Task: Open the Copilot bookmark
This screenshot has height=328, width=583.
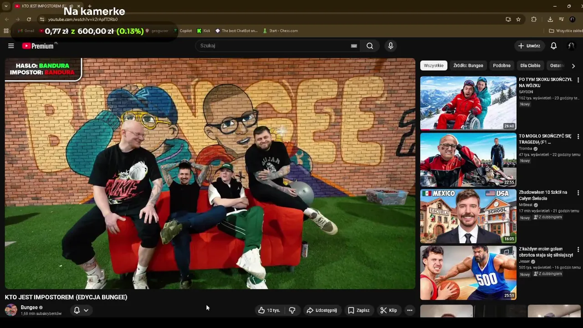Action: 183,31
